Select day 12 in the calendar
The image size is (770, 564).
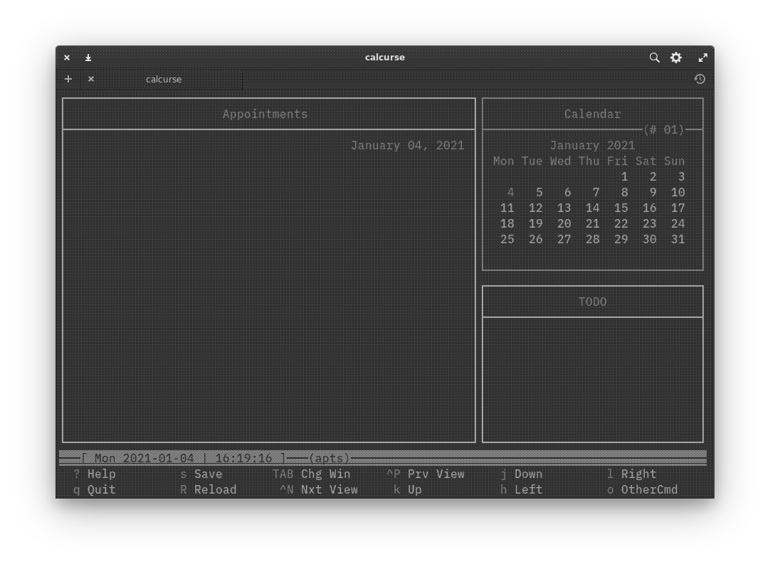coord(535,208)
